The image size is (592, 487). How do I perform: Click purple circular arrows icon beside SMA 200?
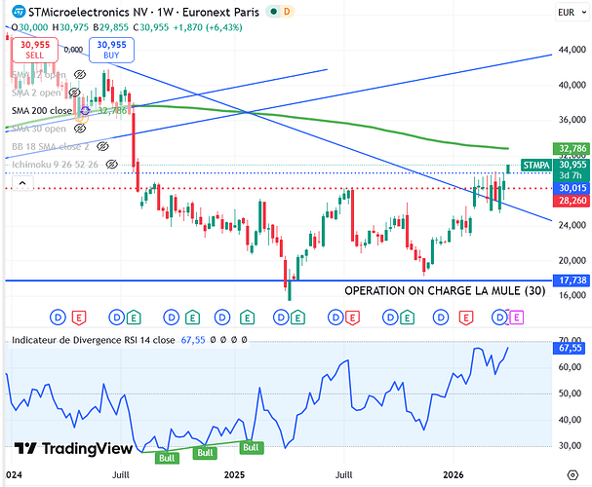point(85,110)
